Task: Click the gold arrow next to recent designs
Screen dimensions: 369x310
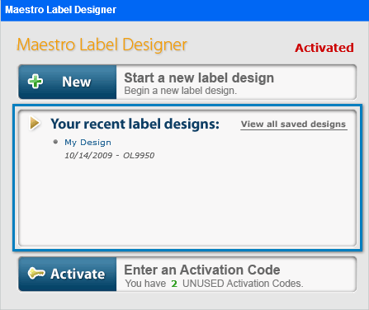Action: coord(35,123)
